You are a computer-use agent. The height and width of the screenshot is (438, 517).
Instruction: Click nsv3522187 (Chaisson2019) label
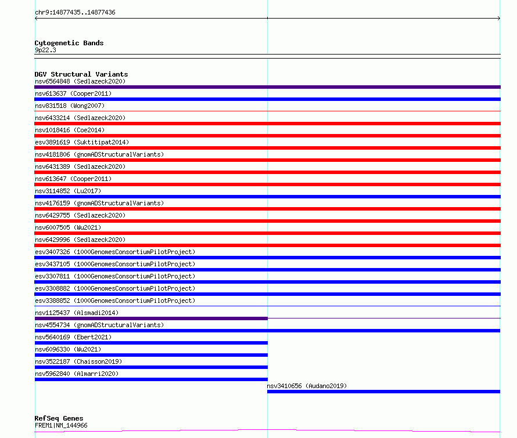point(78,361)
